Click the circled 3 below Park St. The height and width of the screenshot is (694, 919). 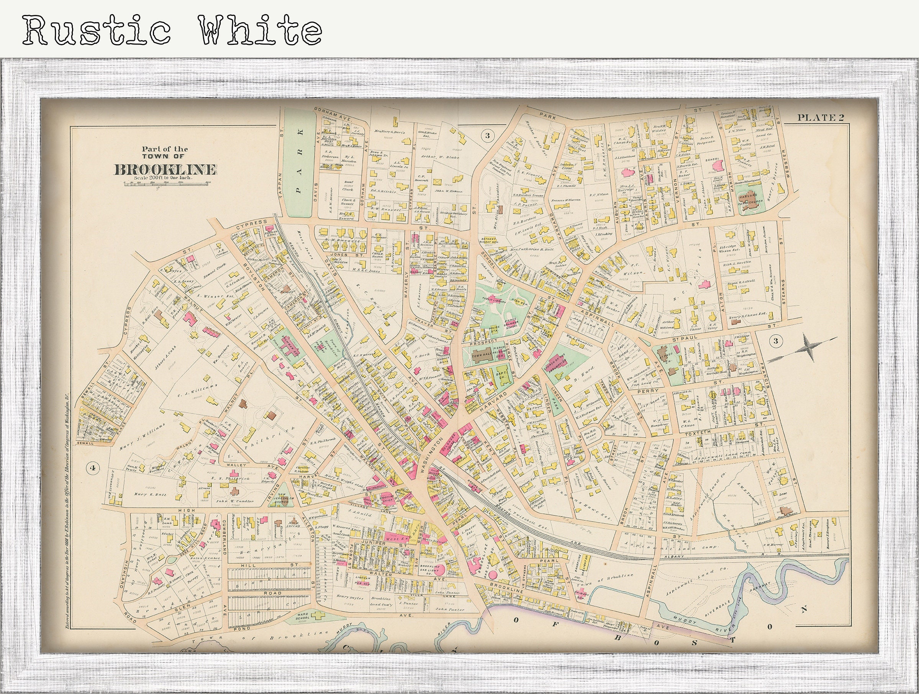(487, 136)
